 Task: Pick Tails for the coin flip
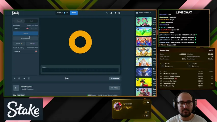coord(32,43)
